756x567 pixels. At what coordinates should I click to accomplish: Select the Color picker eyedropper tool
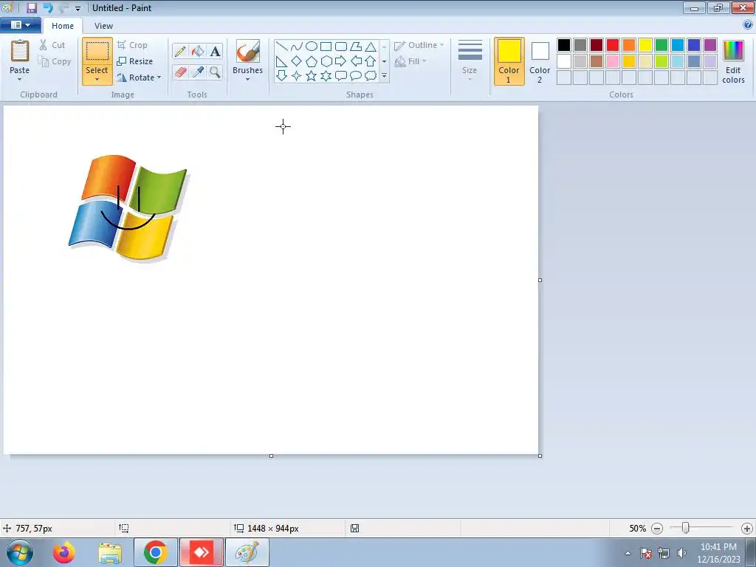point(198,72)
